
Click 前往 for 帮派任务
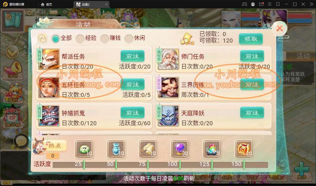pos(132,56)
